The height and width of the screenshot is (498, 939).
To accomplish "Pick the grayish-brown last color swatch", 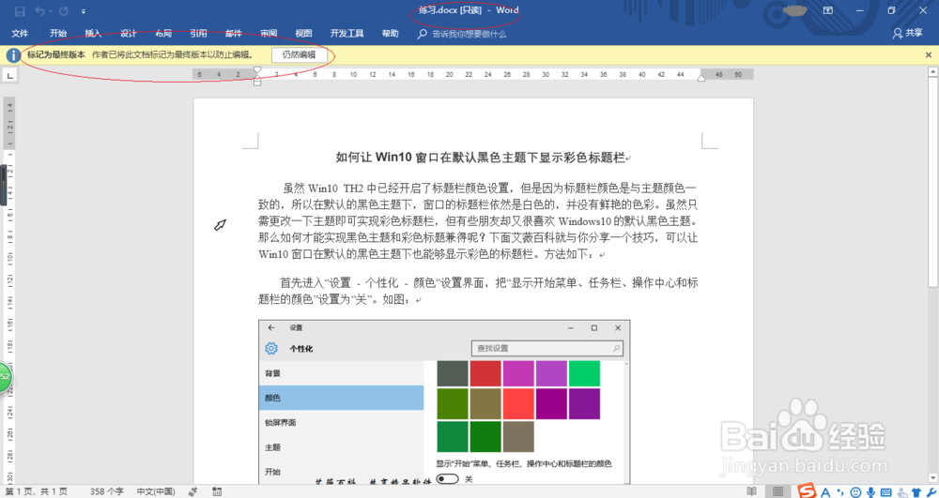I will 518,436.
